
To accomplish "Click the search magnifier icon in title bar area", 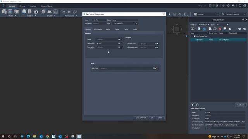I will pos(200,6).
